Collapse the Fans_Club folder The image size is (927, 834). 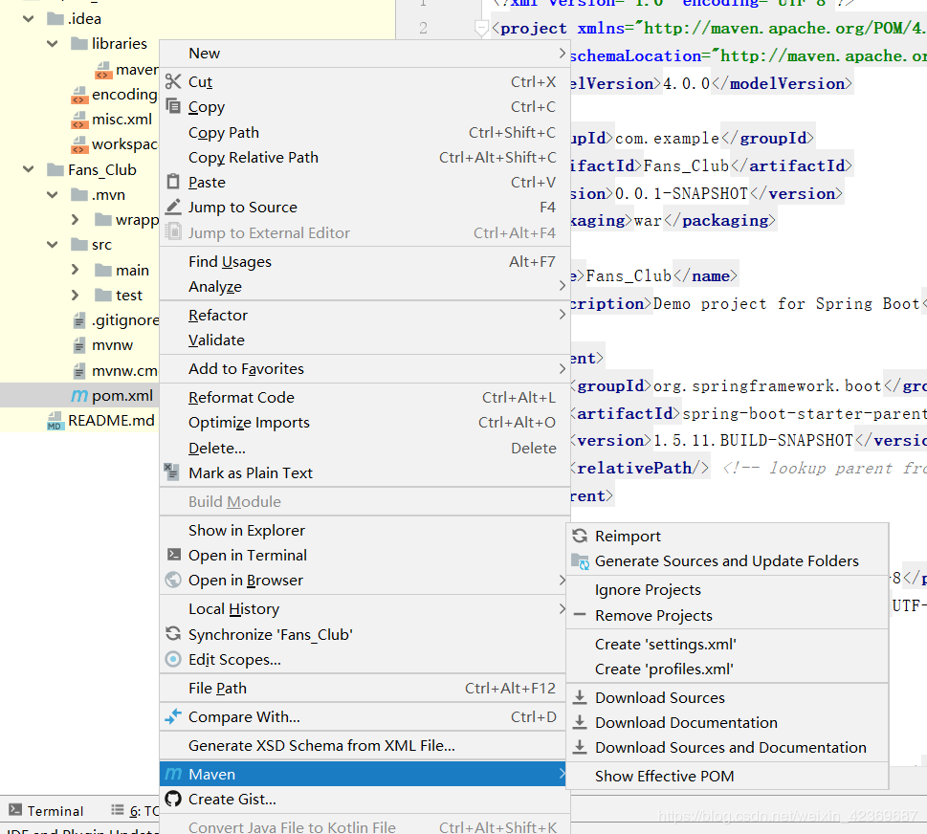tap(28, 169)
